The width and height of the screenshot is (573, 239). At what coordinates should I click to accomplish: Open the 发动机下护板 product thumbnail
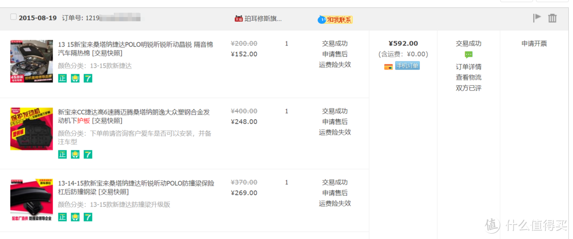[x=31, y=129]
